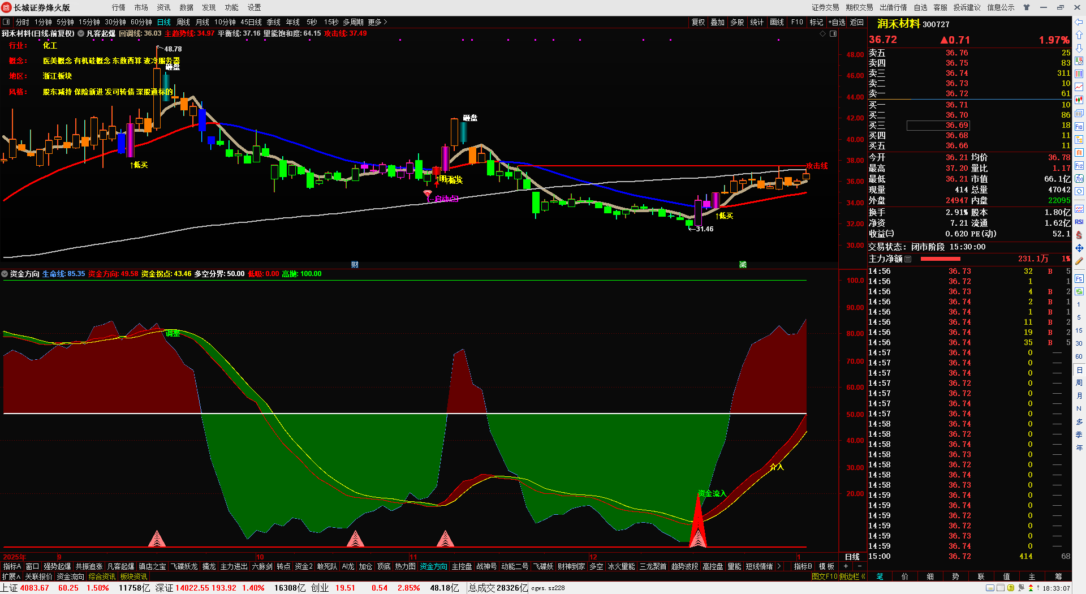Collapse the 侧边栏 side panel
The image size is (1086, 594).
(x=852, y=576)
